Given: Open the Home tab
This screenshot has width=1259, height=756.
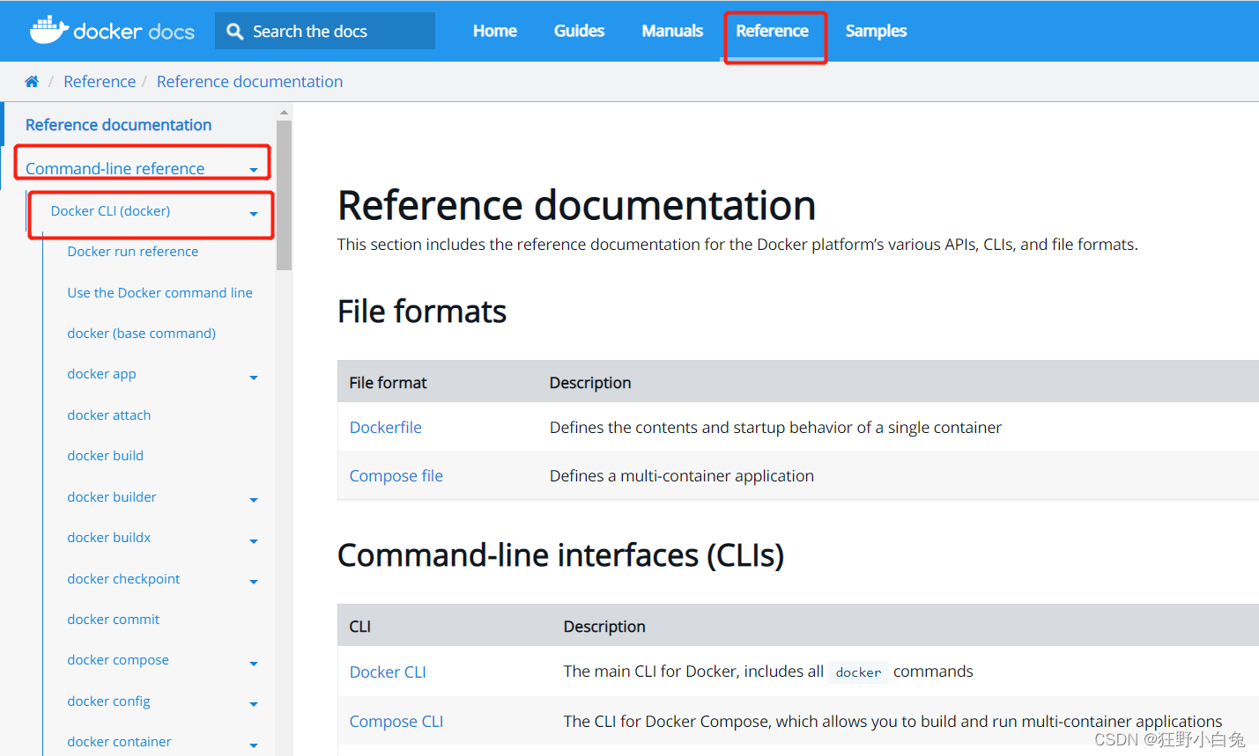Looking at the screenshot, I should [x=495, y=31].
